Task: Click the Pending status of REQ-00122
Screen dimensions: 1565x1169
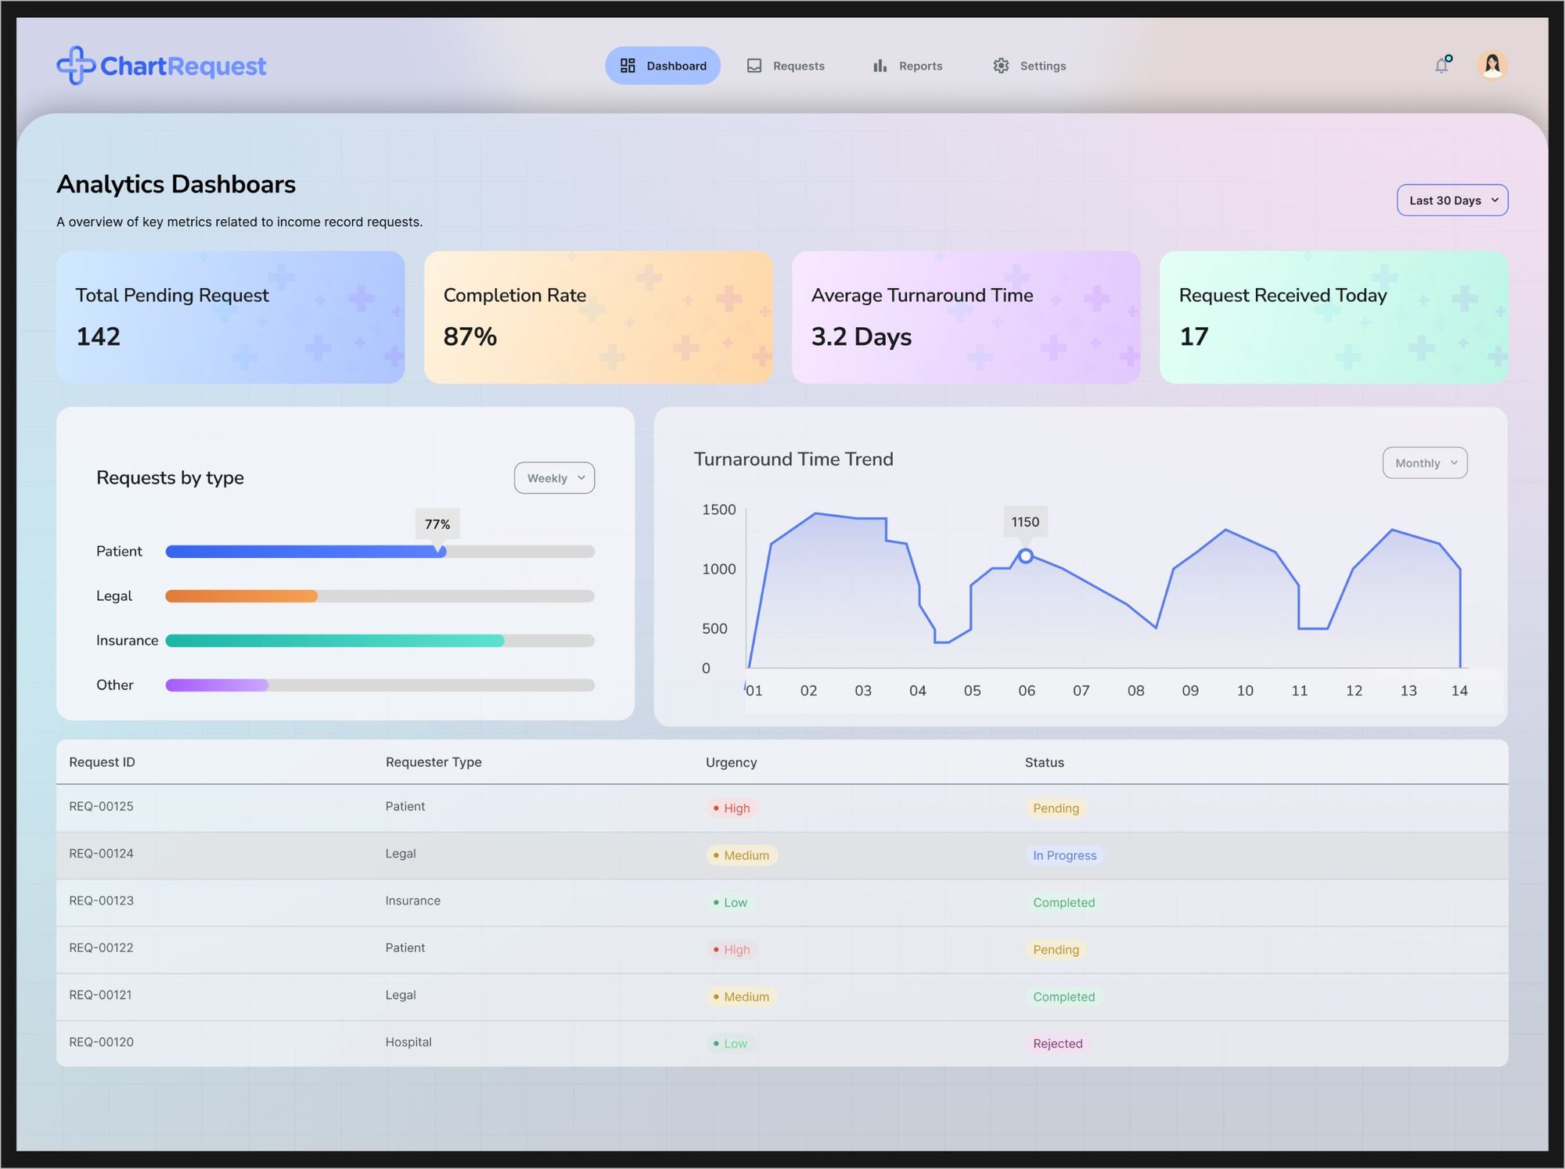Action: [1056, 950]
